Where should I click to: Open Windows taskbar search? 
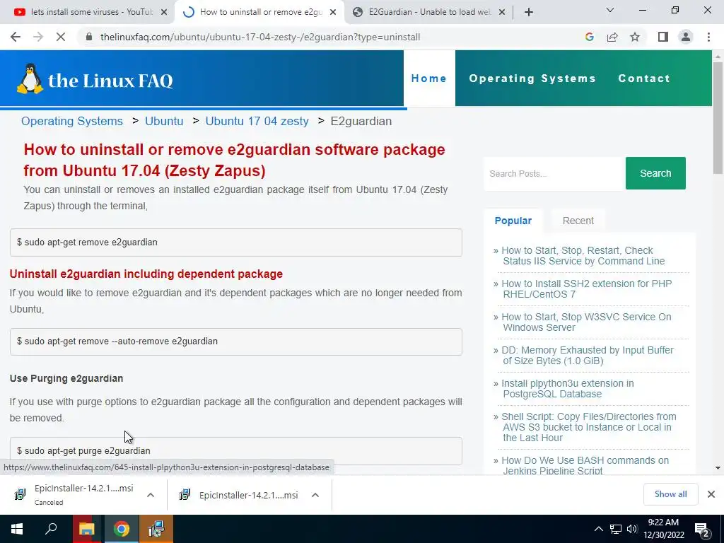tap(51, 529)
